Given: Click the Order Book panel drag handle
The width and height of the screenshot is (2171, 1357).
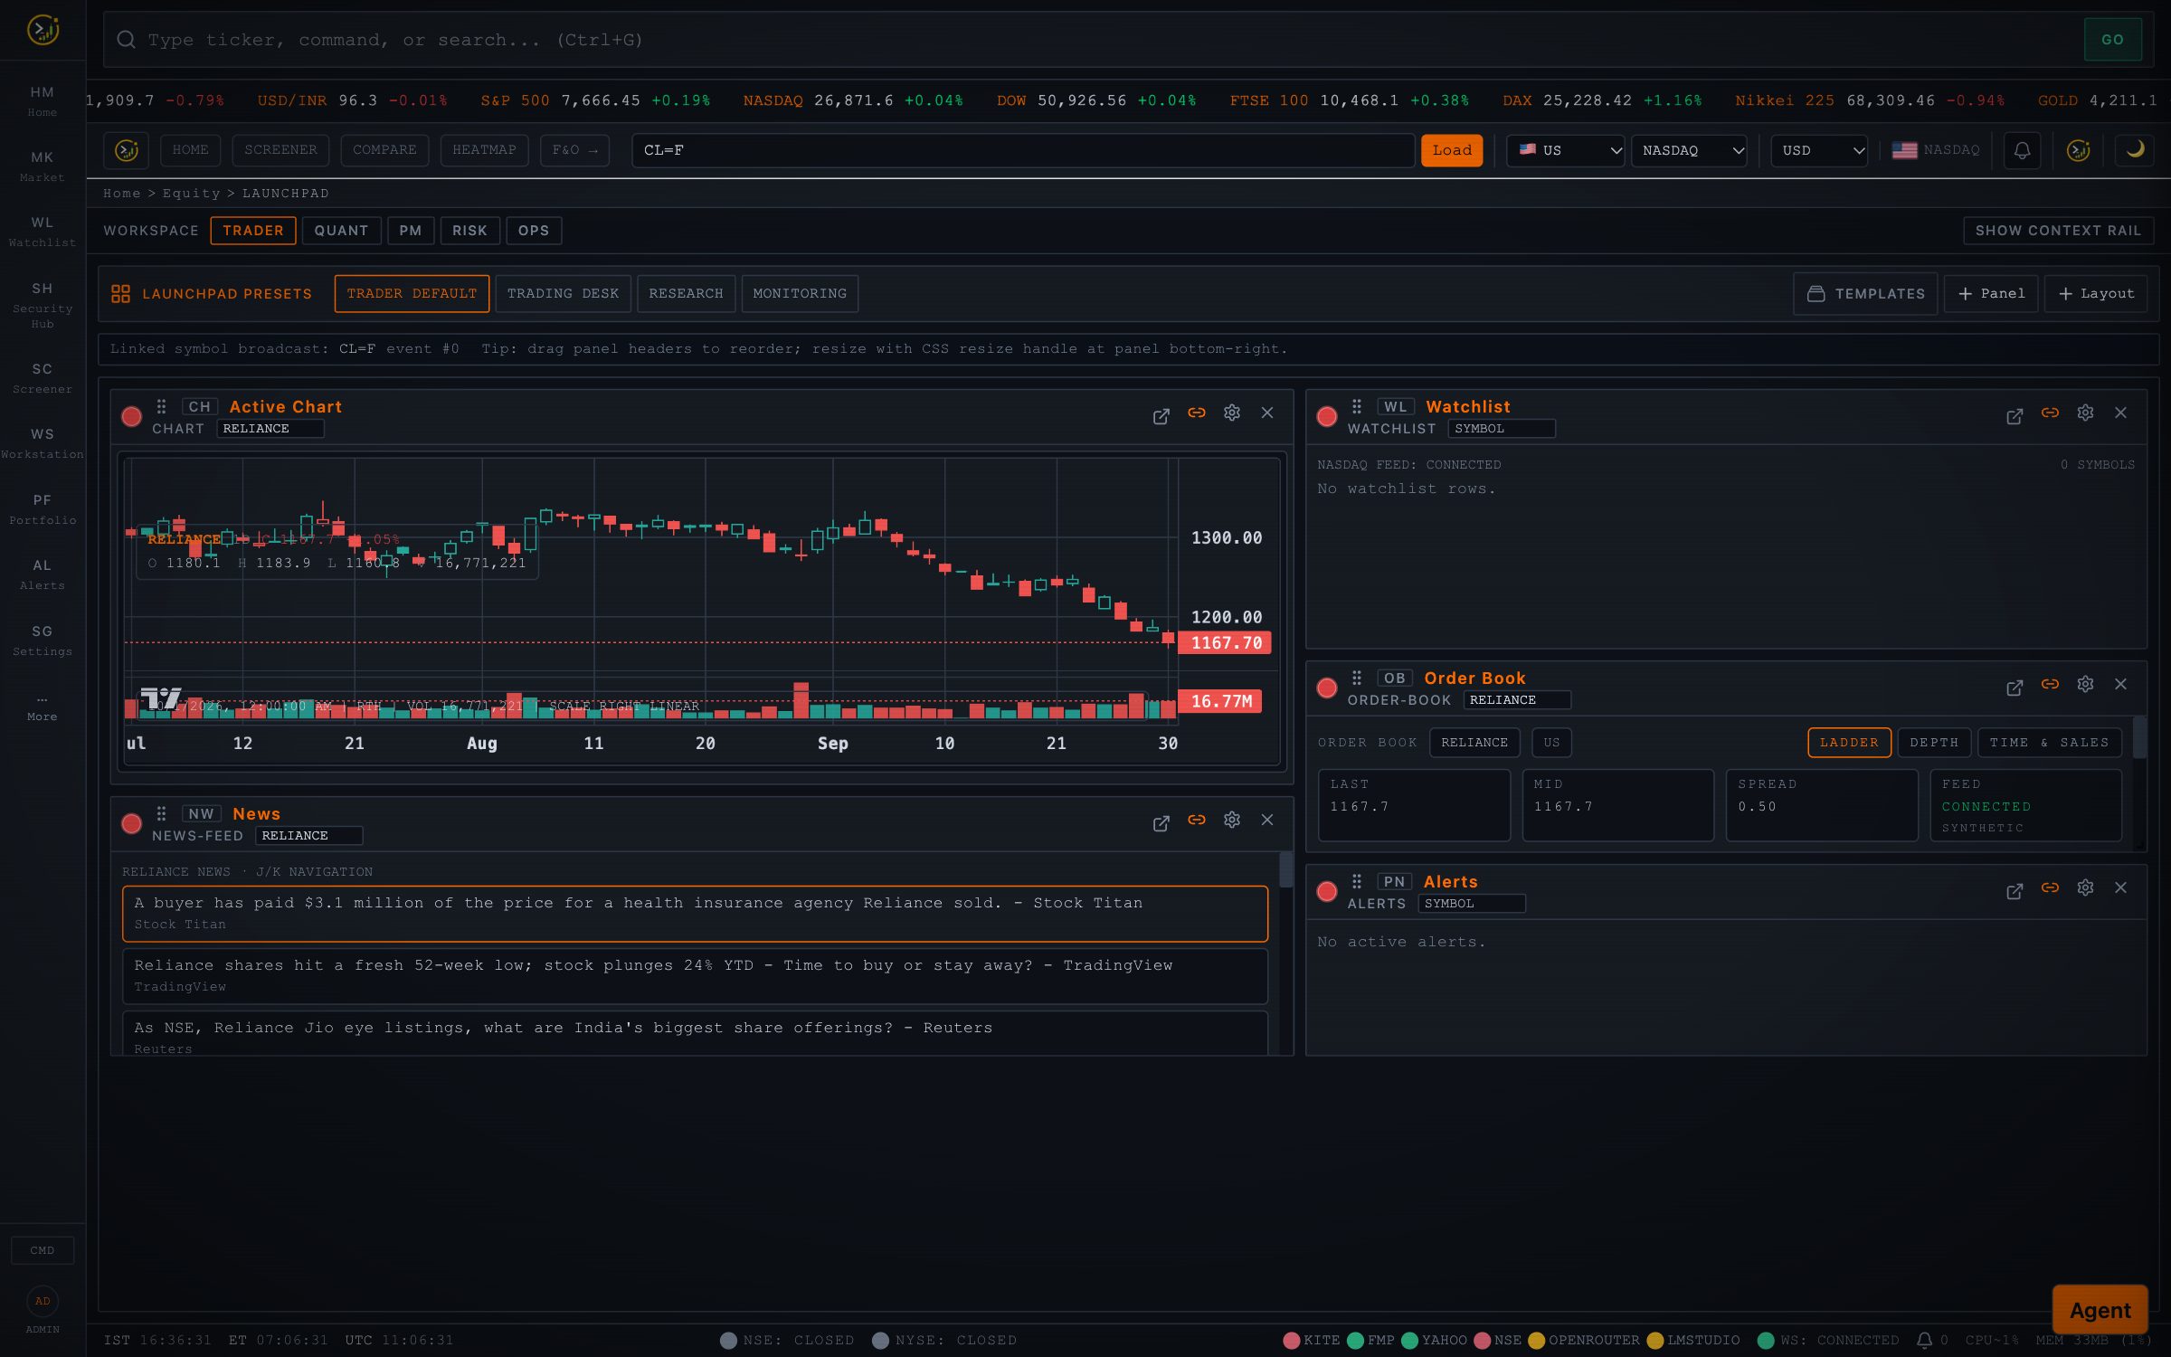Looking at the screenshot, I should pos(1357,678).
